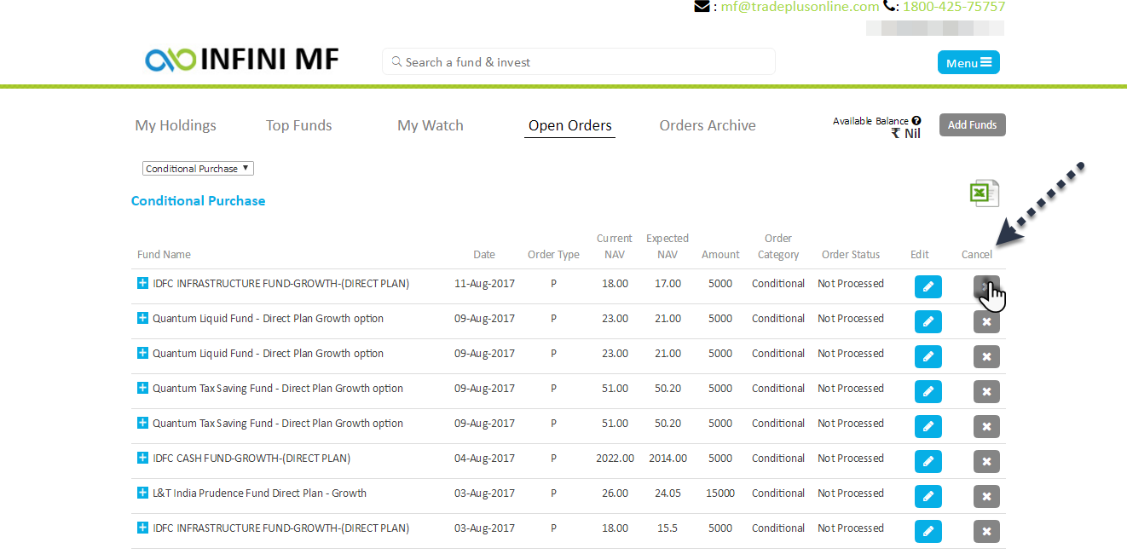Screen dimensions: 1127x554
Task: Click the 15000 amount cell
Action: [720, 493]
